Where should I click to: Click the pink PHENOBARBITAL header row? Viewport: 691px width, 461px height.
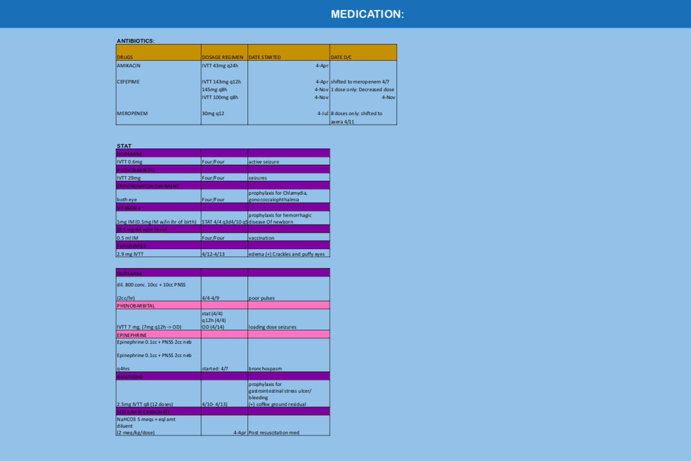coord(222,305)
